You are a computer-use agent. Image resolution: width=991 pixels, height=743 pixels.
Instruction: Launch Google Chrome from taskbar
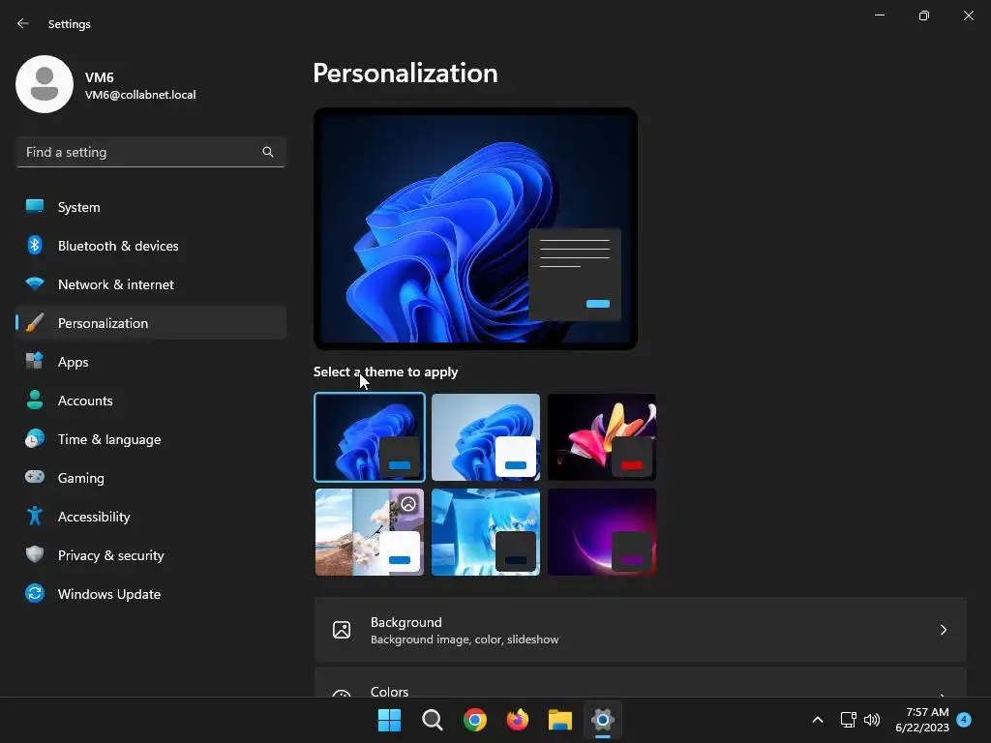click(474, 720)
